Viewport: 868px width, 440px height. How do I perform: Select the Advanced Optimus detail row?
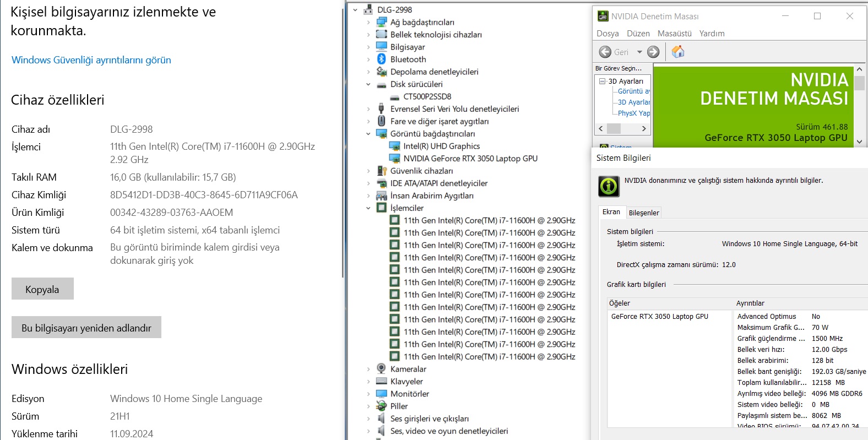pyautogui.click(x=801, y=316)
